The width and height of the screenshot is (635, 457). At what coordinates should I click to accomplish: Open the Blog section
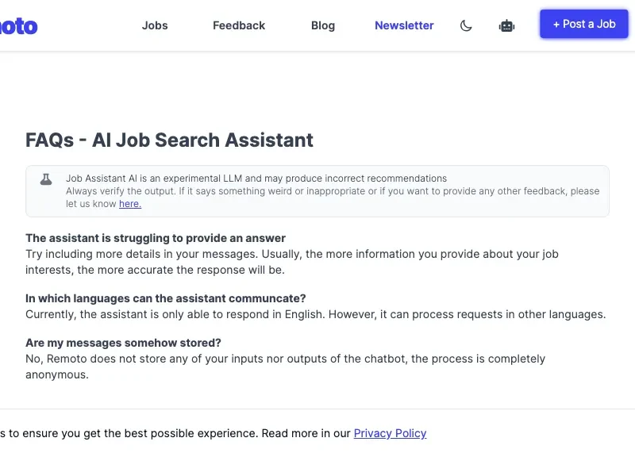323,25
